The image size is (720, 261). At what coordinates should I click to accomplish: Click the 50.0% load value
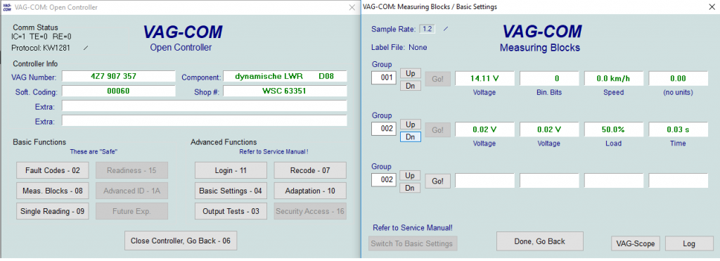point(613,129)
